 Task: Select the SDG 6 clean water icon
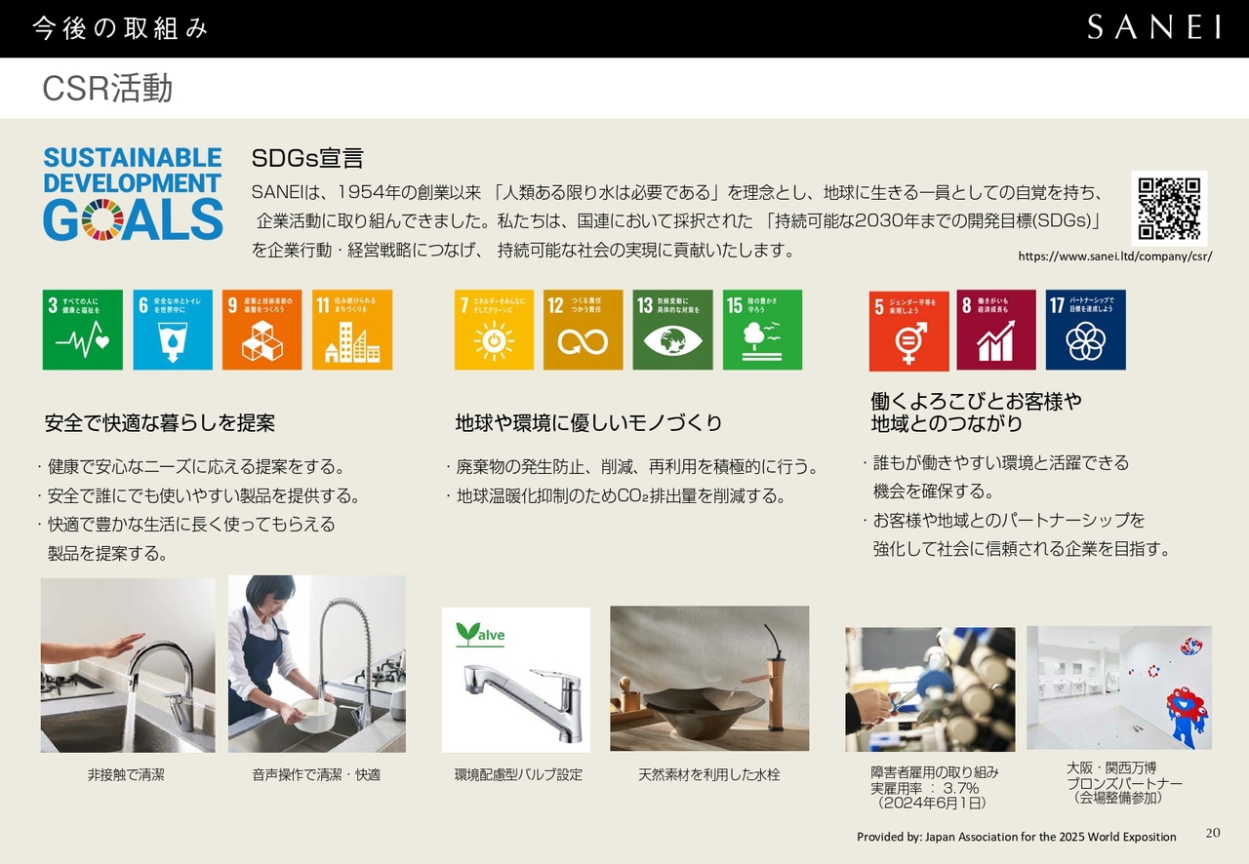click(173, 330)
